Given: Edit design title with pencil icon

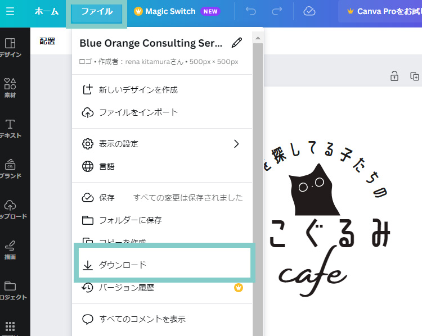Looking at the screenshot, I should click(237, 43).
